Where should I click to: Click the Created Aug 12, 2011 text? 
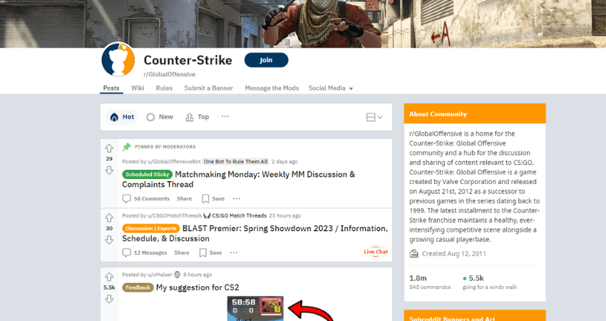(453, 254)
